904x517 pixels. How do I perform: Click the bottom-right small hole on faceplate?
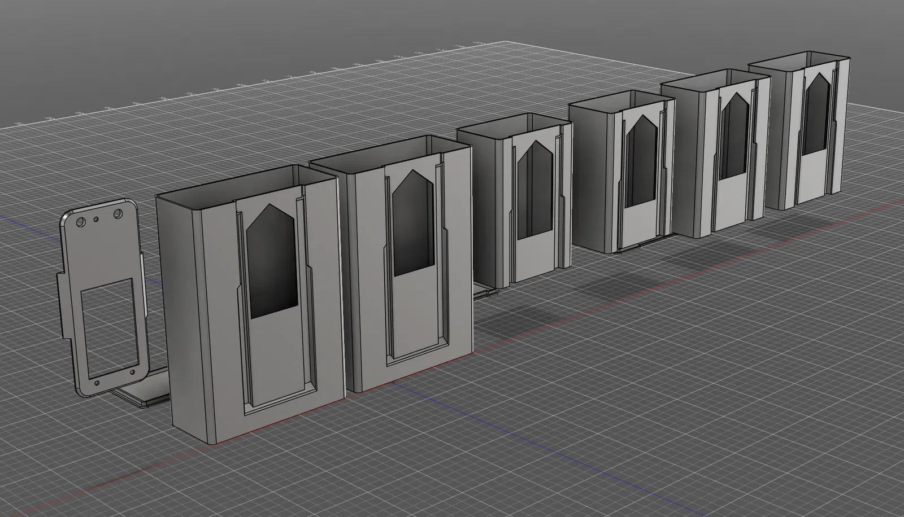tap(133, 373)
